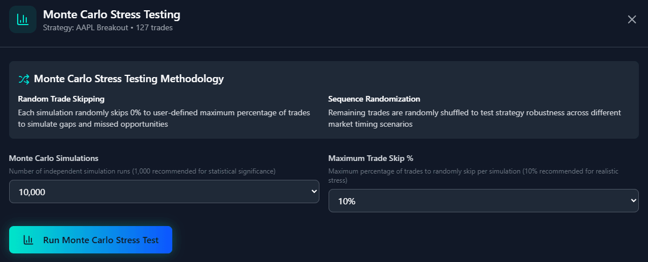Click the shuffle icon beside Methodology heading

point(24,79)
